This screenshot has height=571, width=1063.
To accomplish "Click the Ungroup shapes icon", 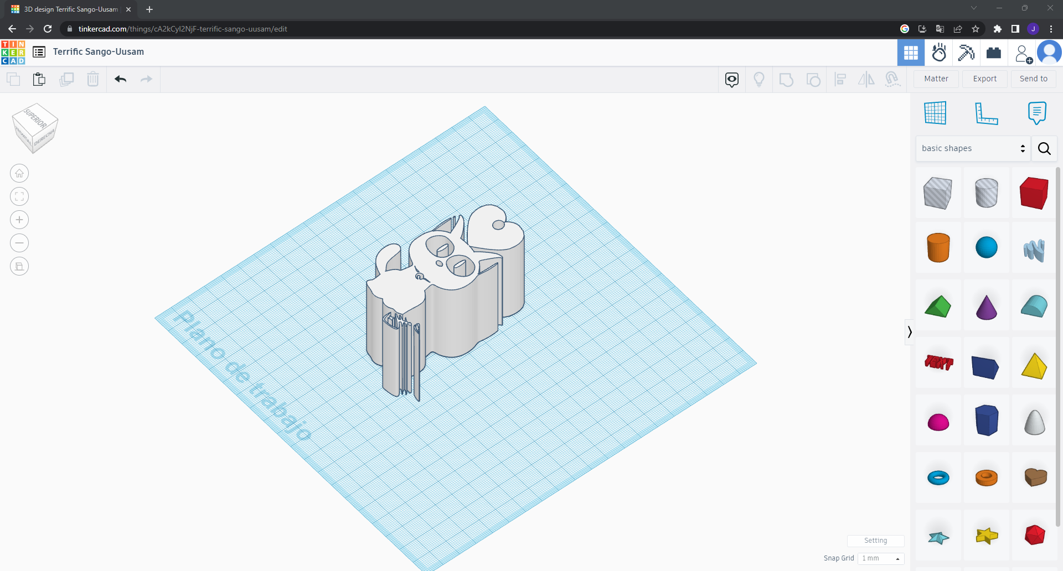I will (813, 80).
